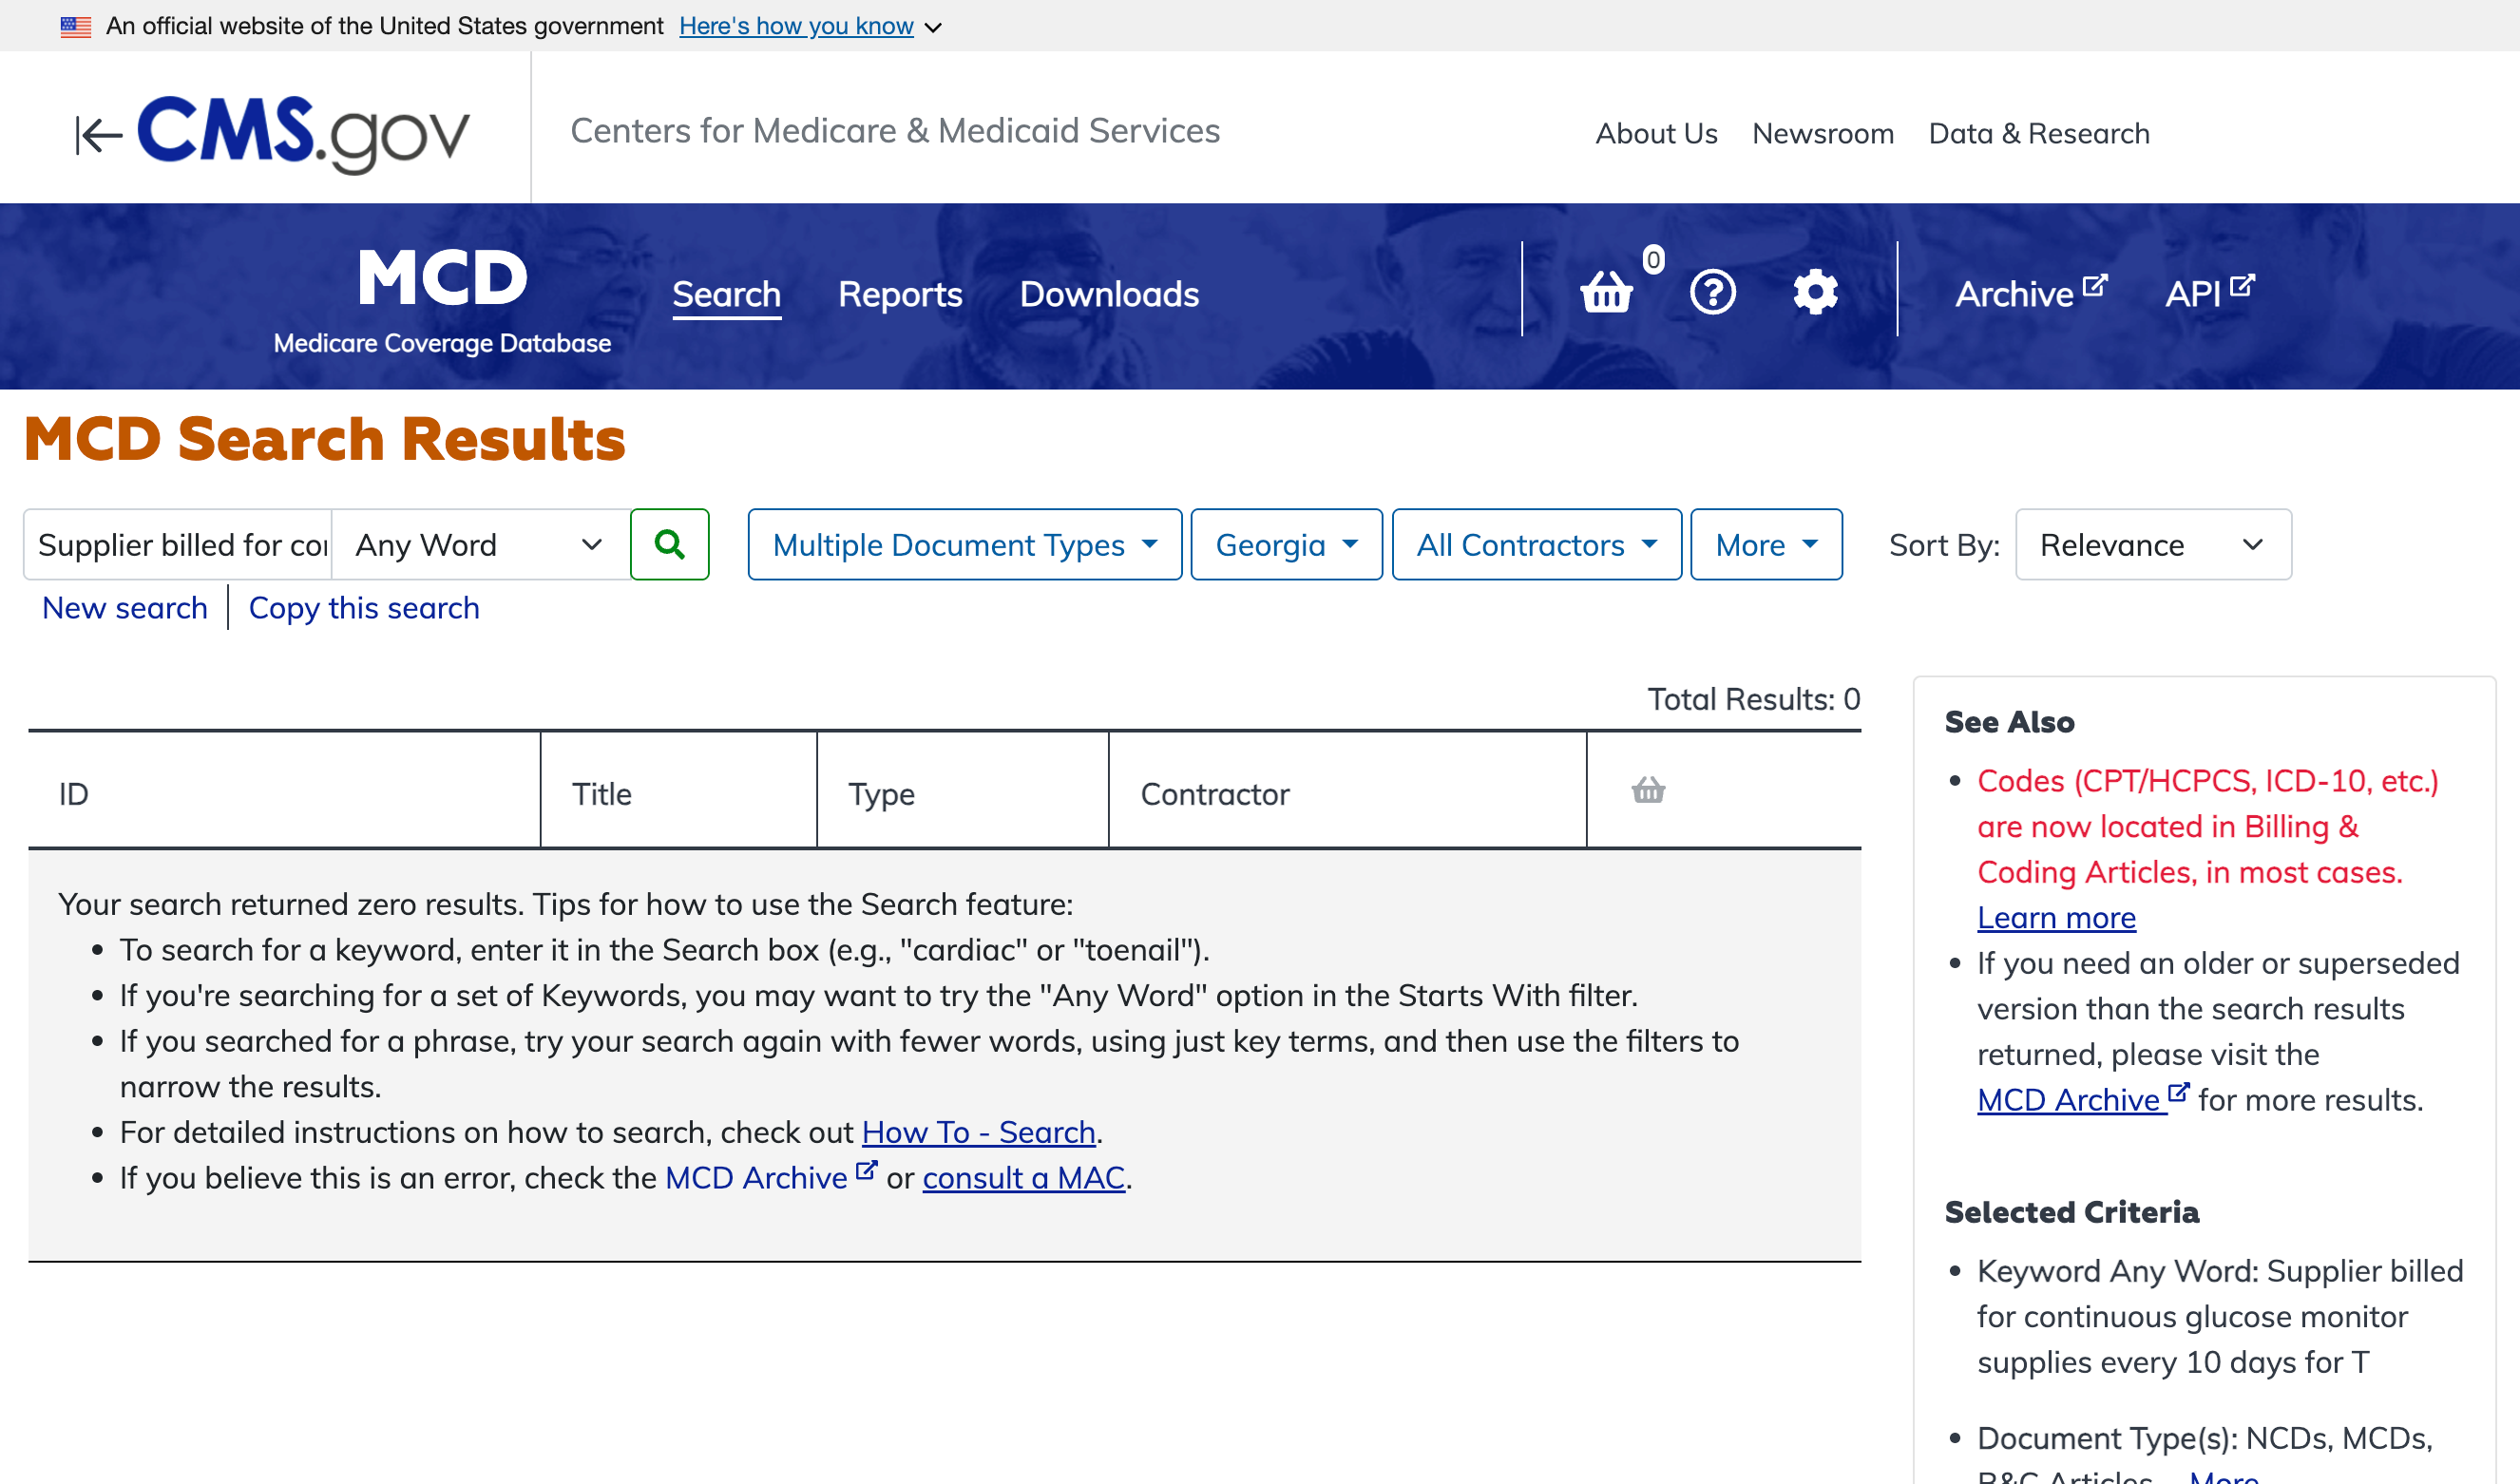The width and height of the screenshot is (2520, 1484).
Task: Open the All Contractors dropdown
Action: pos(1536,544)
